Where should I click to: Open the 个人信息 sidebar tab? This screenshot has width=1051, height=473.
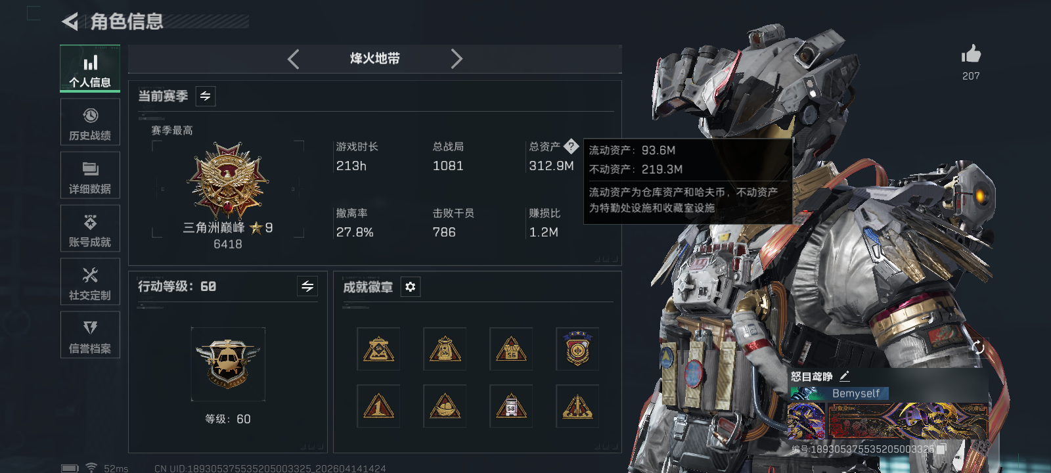[90, 68]
